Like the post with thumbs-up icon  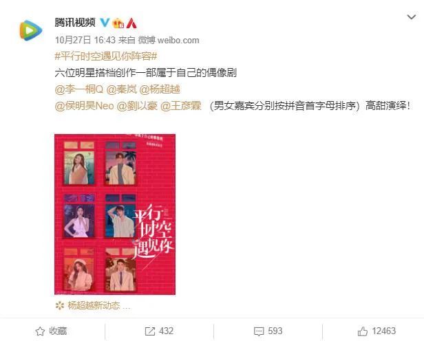coord(363,331)
